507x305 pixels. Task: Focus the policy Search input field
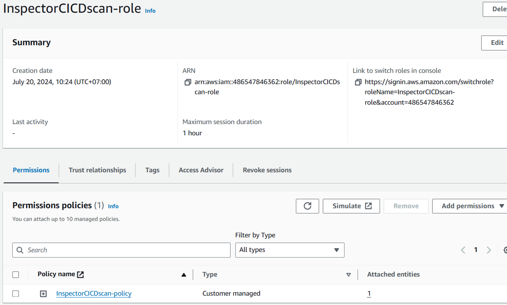(121, 250)
